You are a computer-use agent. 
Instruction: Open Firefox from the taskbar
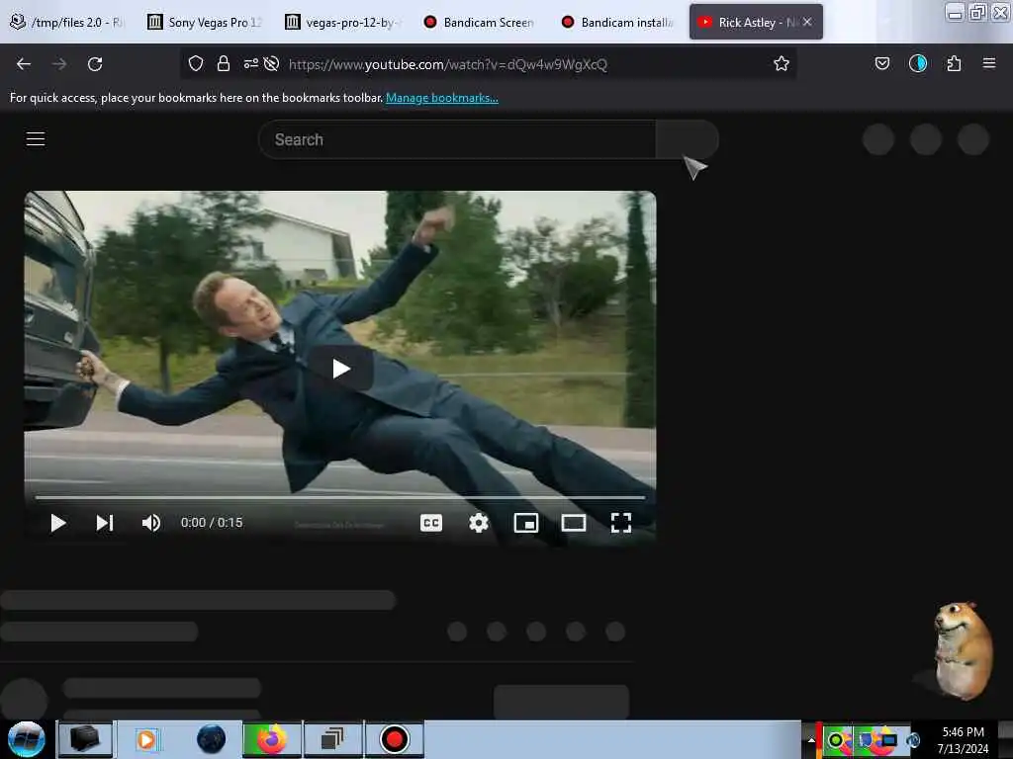[272, 739]
